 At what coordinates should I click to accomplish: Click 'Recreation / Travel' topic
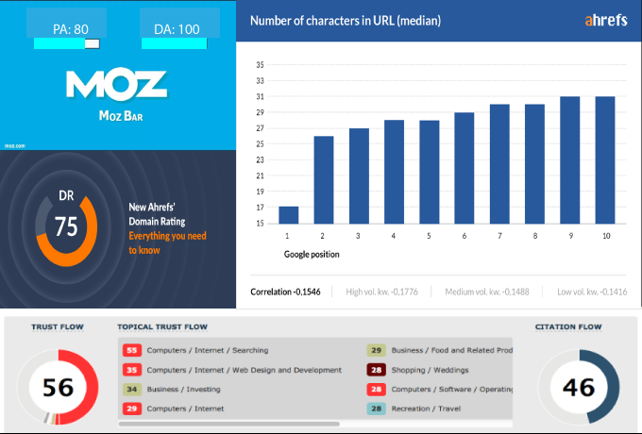click(426, 409)
